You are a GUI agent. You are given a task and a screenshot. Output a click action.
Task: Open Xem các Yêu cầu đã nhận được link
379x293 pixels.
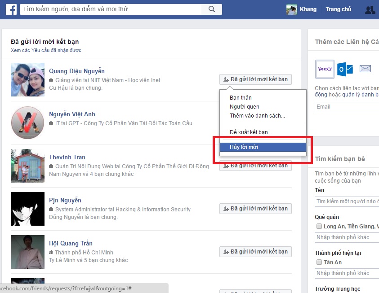tap(45, 50)
